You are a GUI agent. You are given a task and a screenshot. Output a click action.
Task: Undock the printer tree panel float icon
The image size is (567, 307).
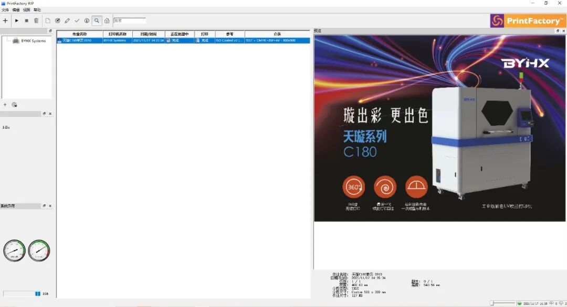(50, 31)
